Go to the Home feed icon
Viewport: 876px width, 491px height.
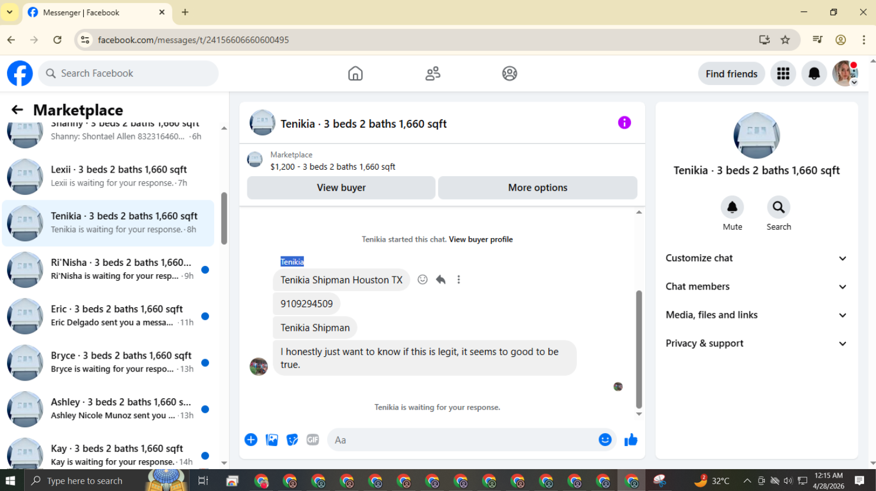coord(355,73)
